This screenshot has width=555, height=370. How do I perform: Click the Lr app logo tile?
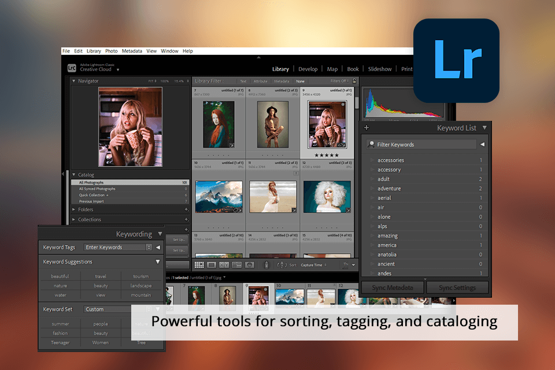pyautogui.click(x=456, y=61)
